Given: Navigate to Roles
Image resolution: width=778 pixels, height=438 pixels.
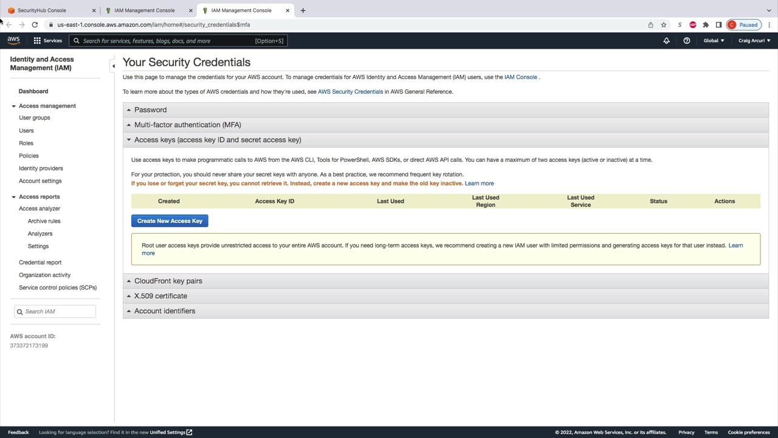Looking at the screenshot, I should (x=26, y=144).
